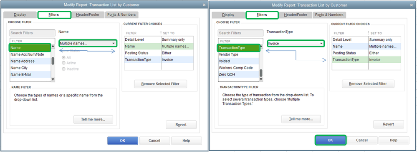Open the Multiple names... dropdown

tap(88, 43)
